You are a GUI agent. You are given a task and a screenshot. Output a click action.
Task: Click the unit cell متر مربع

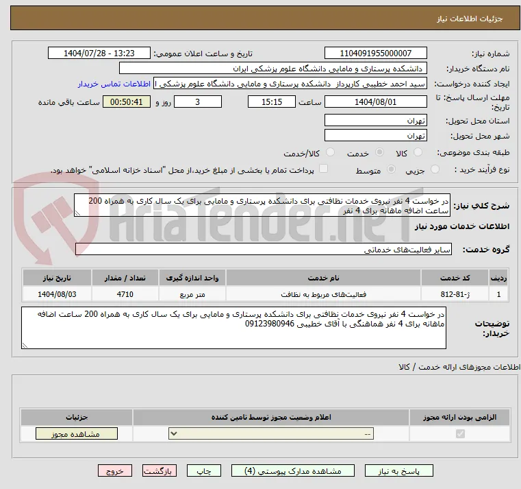pos(192,294)
